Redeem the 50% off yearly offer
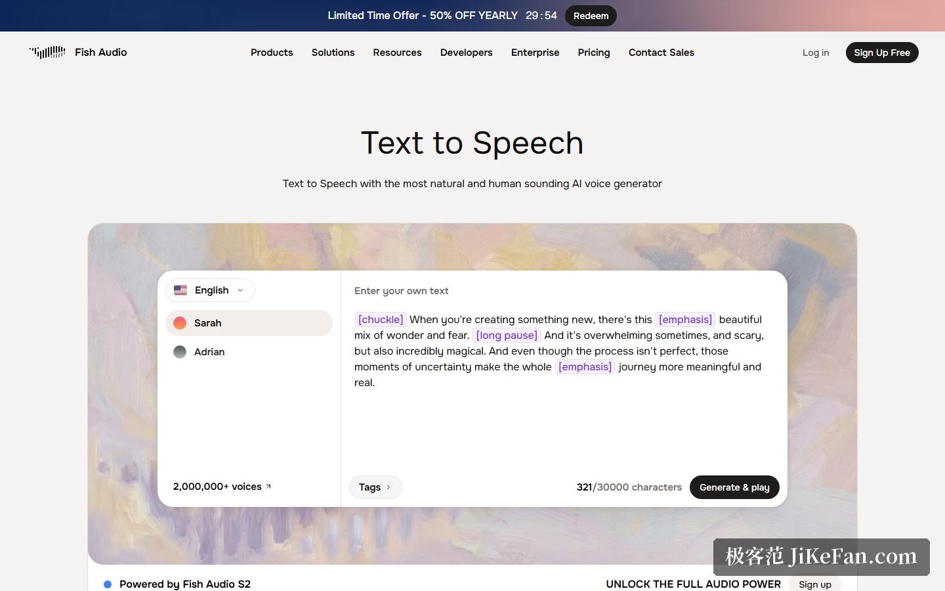 coord(591,16)
